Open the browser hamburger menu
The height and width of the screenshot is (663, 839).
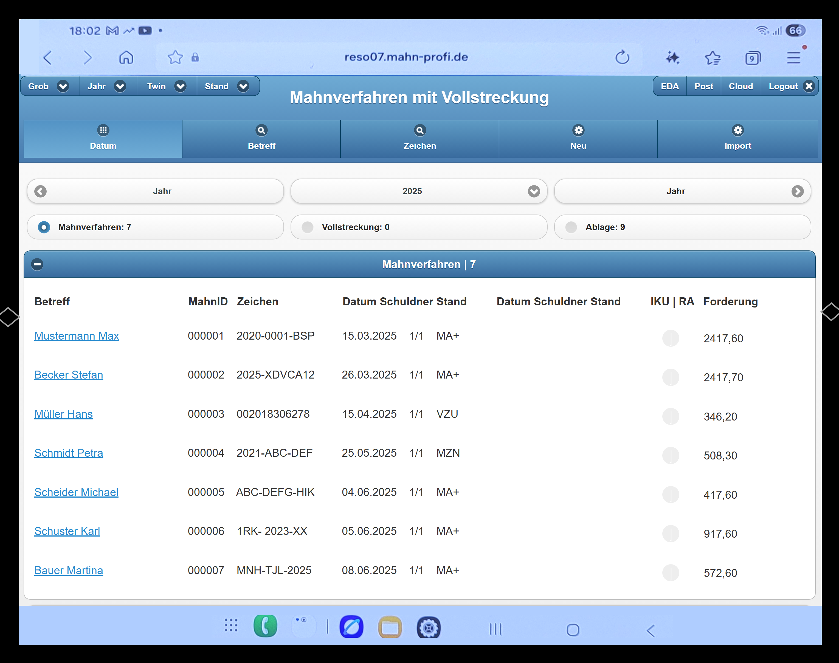point(793,58)
